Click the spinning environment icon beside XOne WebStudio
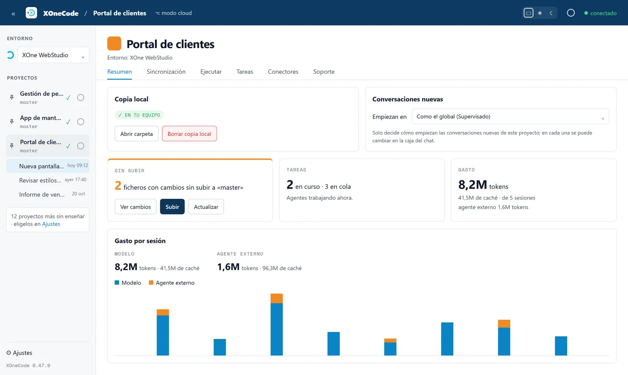The width and height of the screenshot is (628, 375). 10,55
